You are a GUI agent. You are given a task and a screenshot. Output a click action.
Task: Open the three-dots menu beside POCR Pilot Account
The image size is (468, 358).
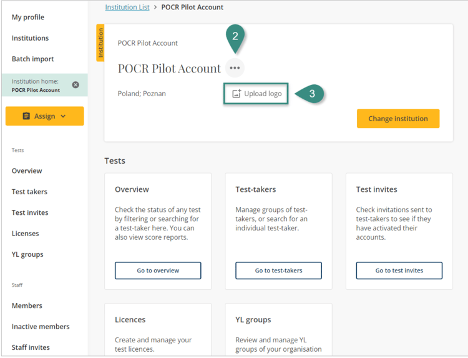point(235,68)
